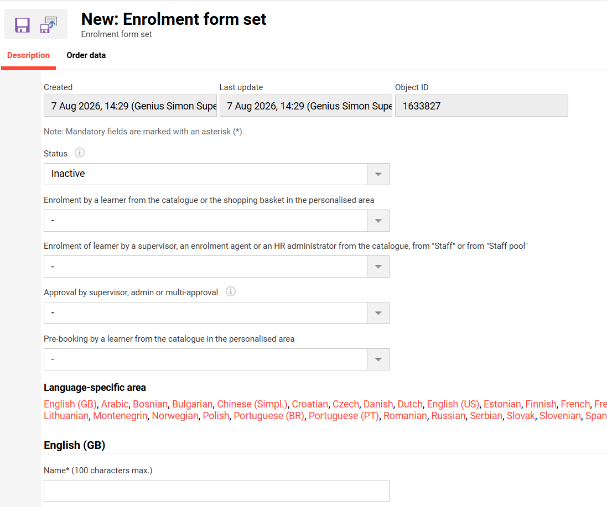
Task: Switch to the Order data tab
Action: pyautogui.click(x=86, y=55)
